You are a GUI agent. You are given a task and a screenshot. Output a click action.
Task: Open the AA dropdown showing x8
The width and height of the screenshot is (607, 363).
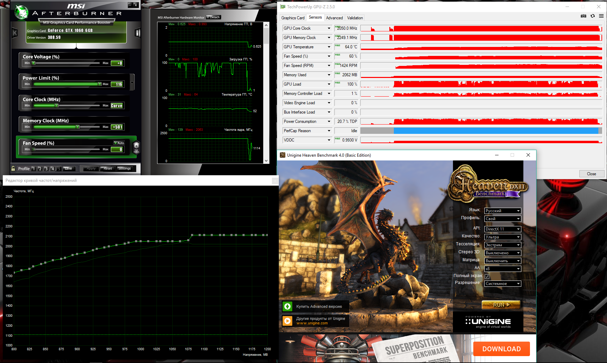point(503,269)
